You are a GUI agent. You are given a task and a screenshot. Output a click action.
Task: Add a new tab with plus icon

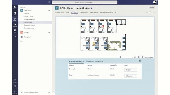click(115, 12)
